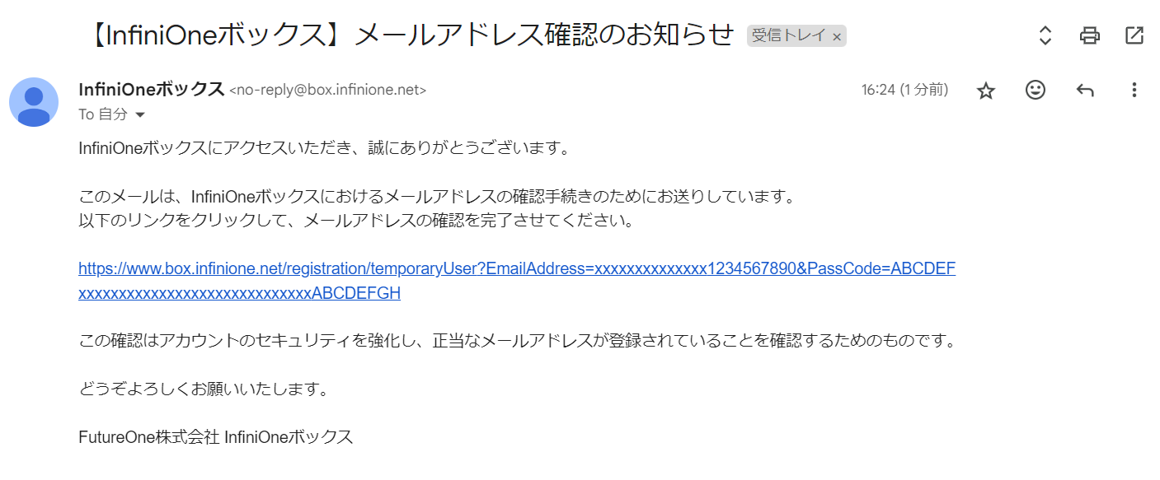The width and height of the screenshot is (1160, 480).
Task: Reply using the reply arrow icon
Action: click(x=1085, y=91)
